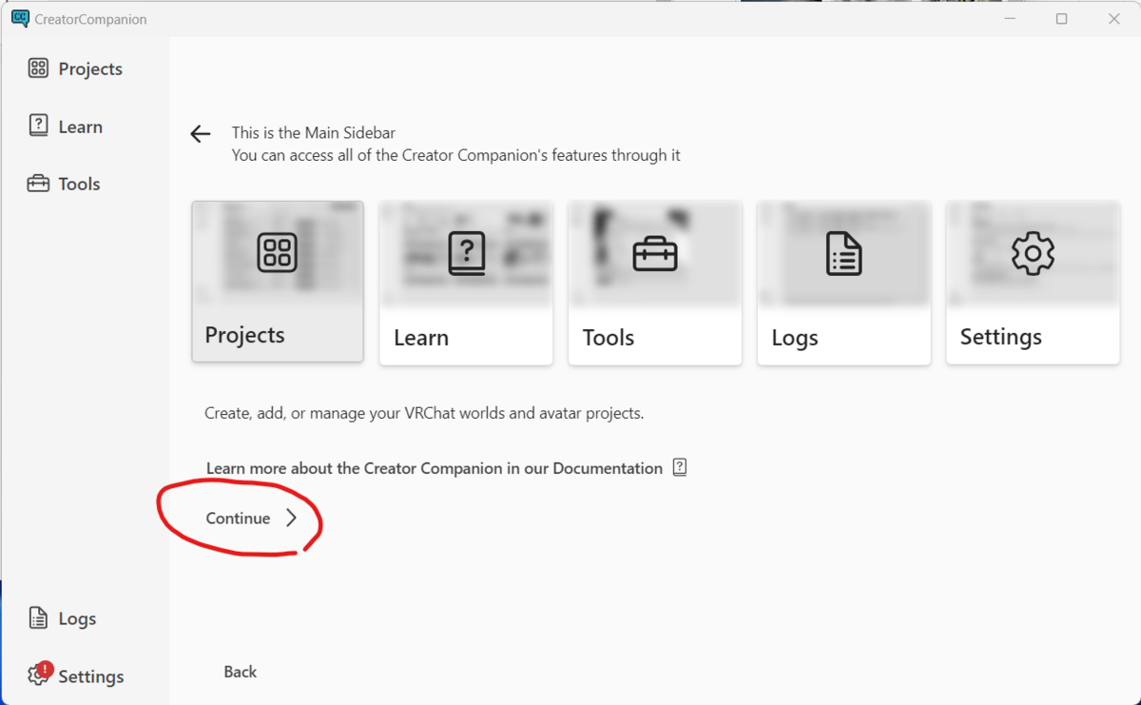
Task: Click the Create, add, or manage projects description
Action: point(424,413)
